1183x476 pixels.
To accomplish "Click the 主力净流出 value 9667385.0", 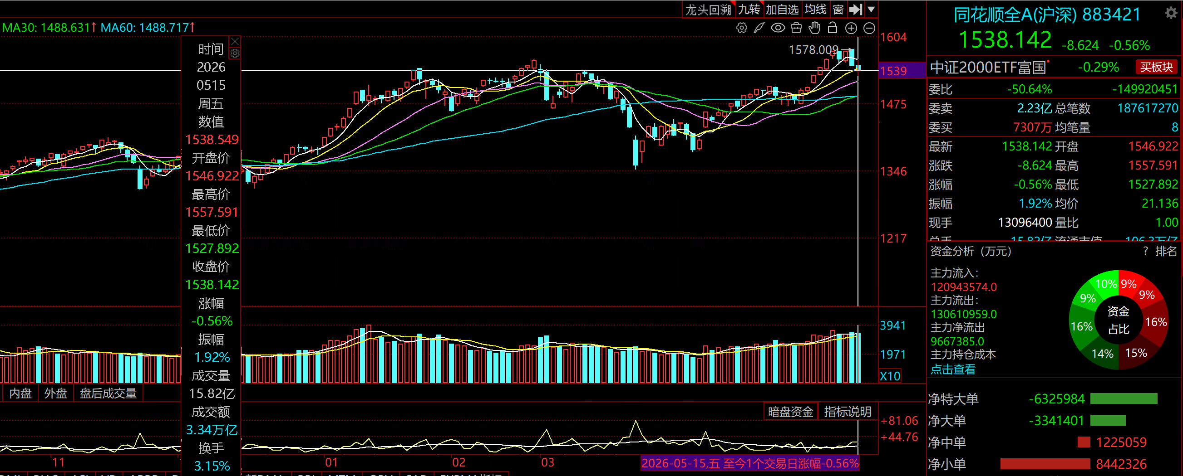I will 957,342.
